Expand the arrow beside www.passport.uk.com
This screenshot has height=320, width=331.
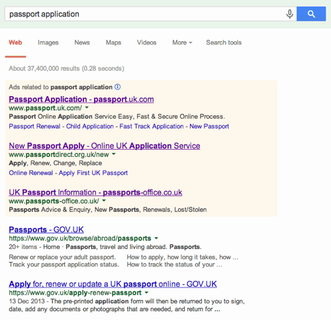click(x=87, y=107)
